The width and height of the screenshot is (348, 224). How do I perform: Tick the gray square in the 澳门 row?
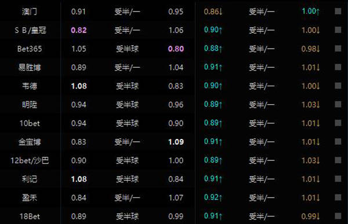pos(338,11)
